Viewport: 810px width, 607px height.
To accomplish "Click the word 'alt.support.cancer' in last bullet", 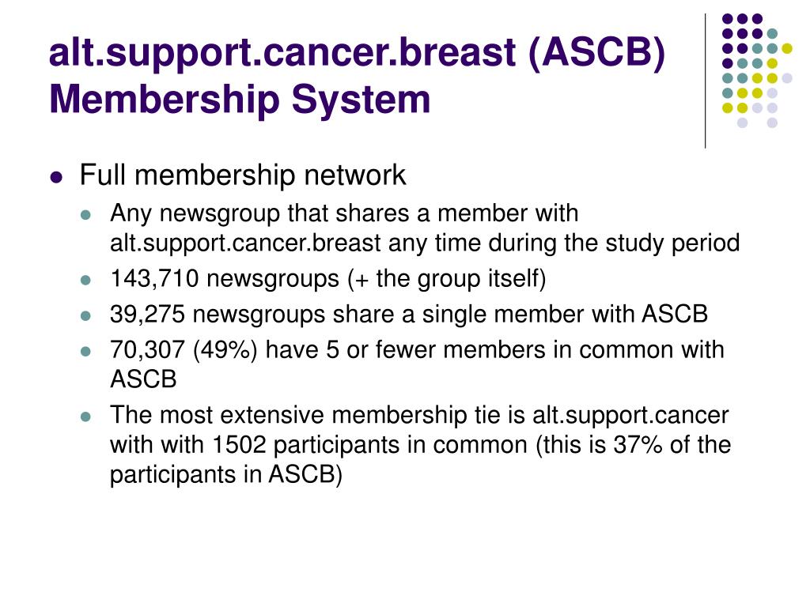I will [630, 416].
